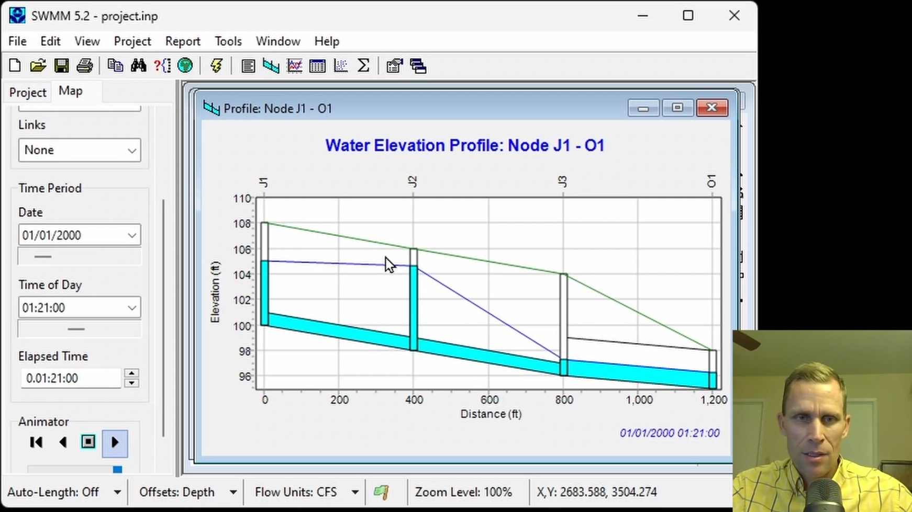912x512 pixels.
Task: Step the animator backward
Action: [63, 442]
